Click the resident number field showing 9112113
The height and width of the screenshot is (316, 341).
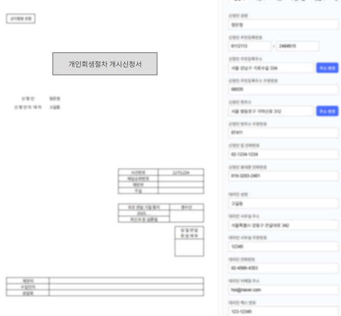tap(249, 46)
